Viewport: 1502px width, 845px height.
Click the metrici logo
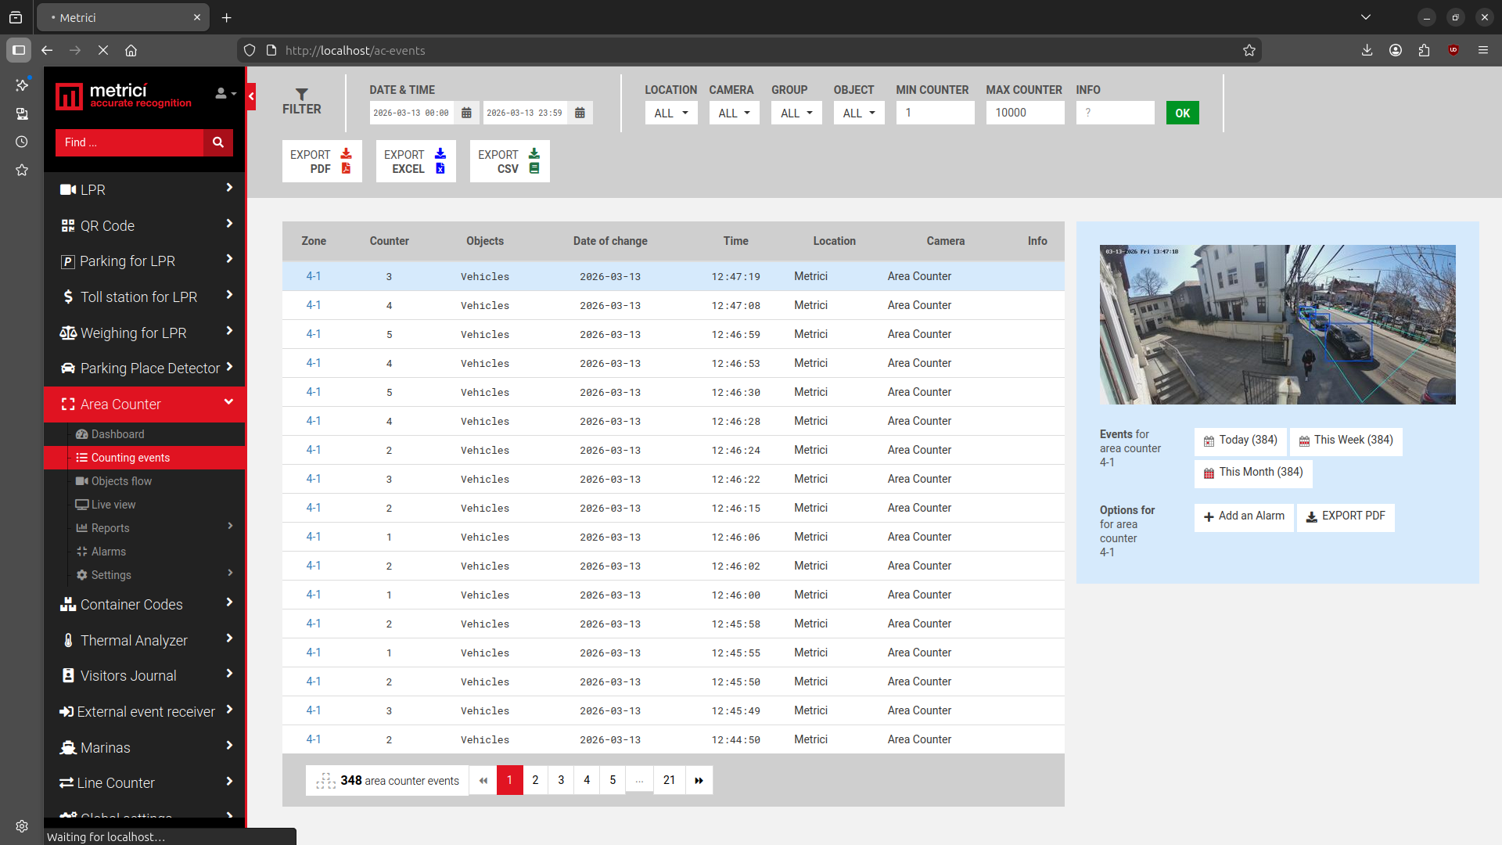[124, 96]
